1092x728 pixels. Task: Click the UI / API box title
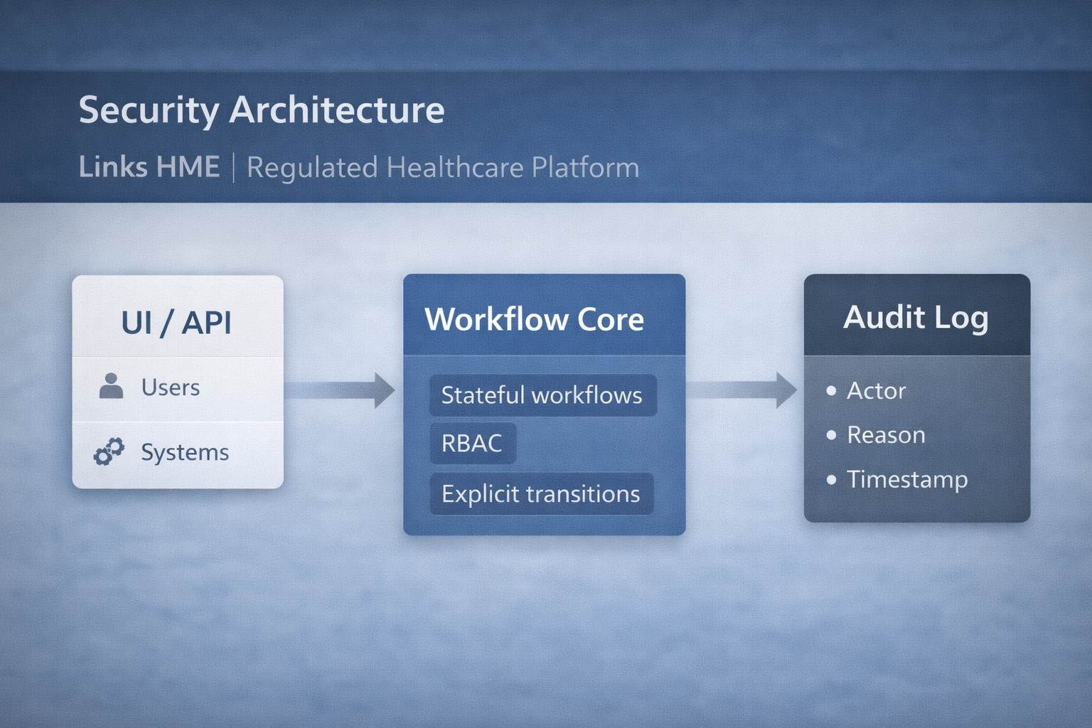(176, 323)
